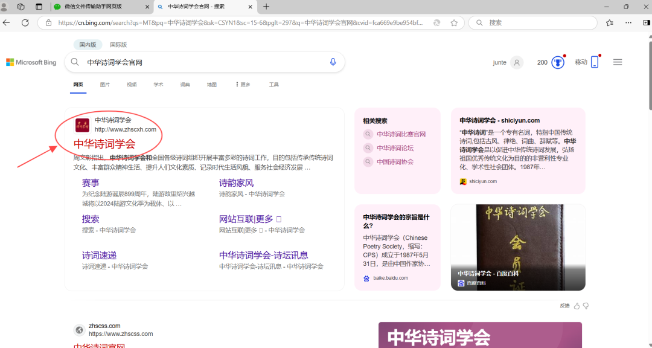Click the baike.baidu.com source label
The height and width of the screenshot is (348, 652).
tap(391, 278)
